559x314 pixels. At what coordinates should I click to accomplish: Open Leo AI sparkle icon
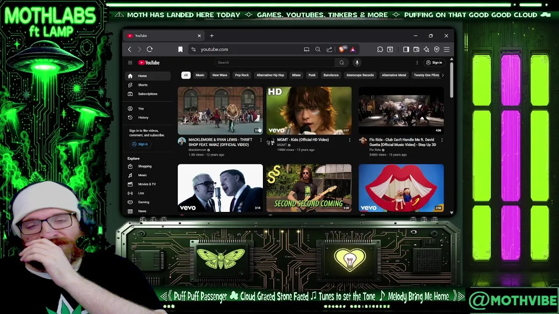tap(426, 49)
